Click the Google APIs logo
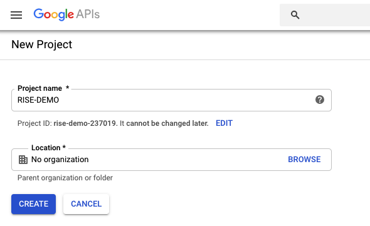 coord(66,14)
